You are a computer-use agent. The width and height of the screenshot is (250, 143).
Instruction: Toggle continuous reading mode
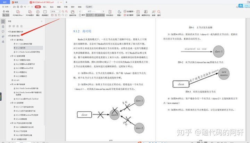click(x=100, y=15)
